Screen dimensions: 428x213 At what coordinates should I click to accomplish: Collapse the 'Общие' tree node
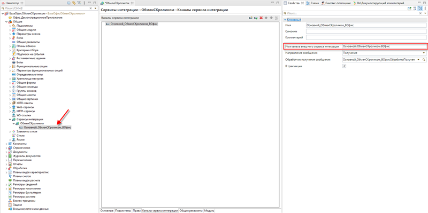[6, 21]
